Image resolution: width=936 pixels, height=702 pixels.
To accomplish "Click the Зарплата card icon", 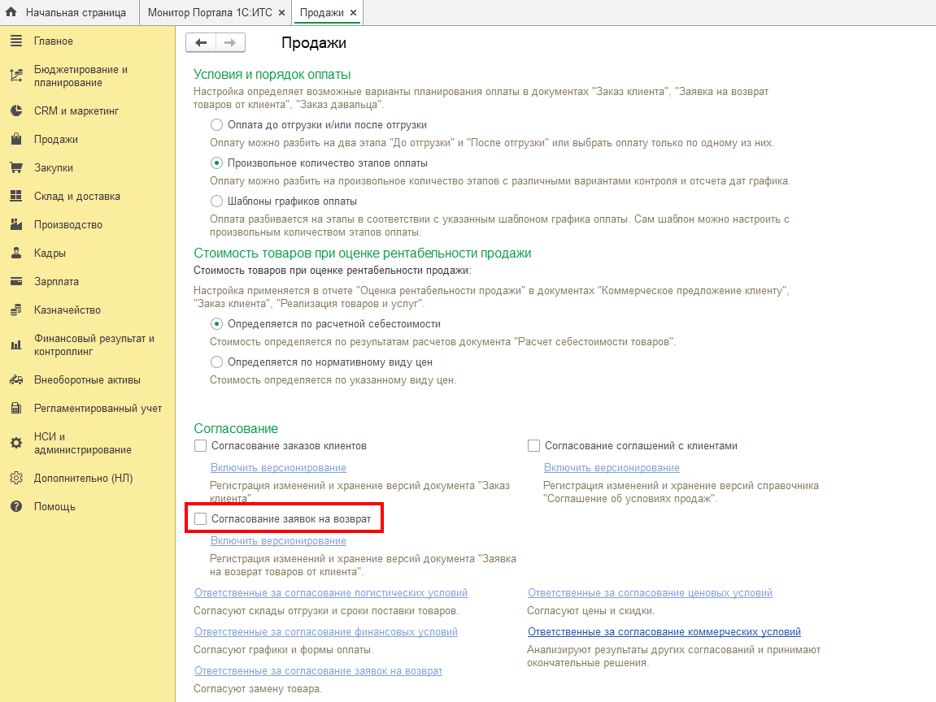I will (16, 281).
